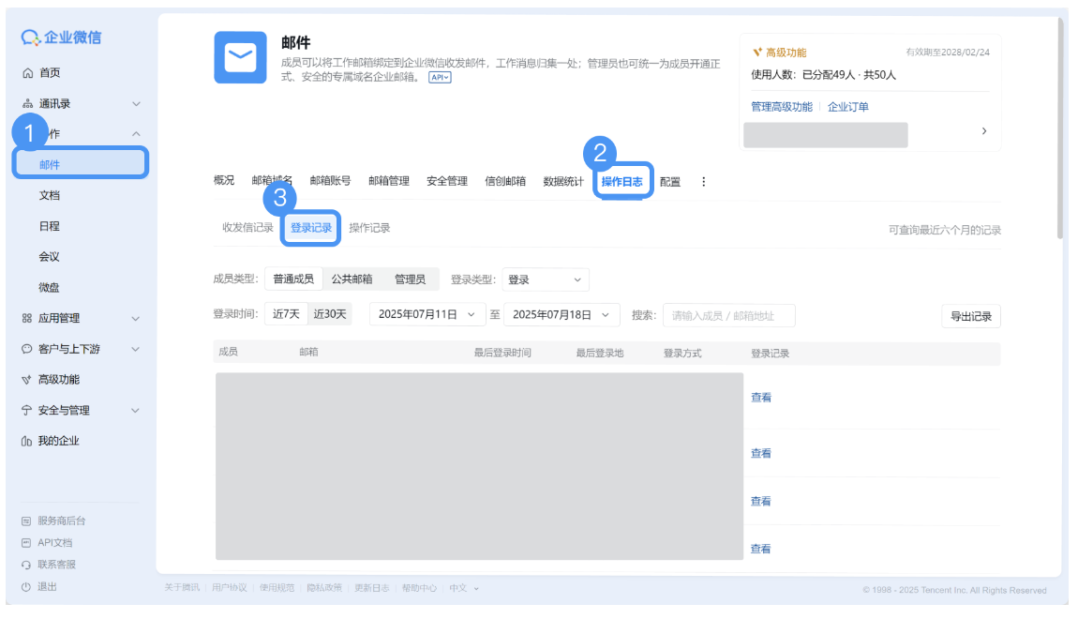
Task: Open 首页 home icon in sidebar
Action: tap(27, 73)
